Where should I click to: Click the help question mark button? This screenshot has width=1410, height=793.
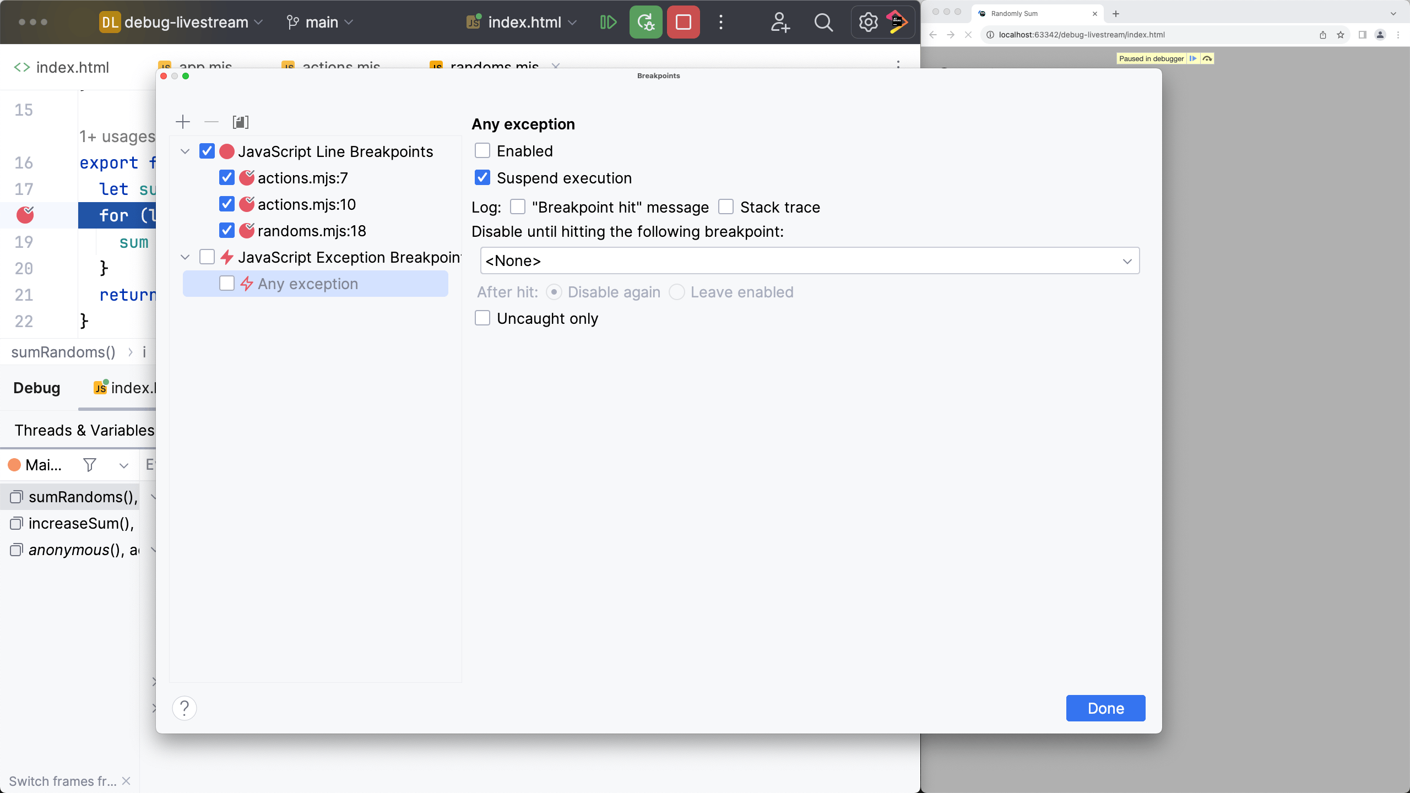coord(184,708)
